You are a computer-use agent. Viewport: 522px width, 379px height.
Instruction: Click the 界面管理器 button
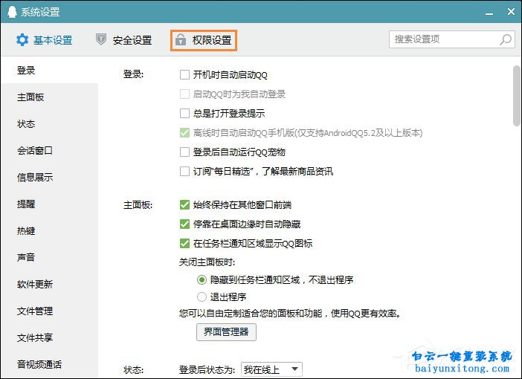point(226,331)
